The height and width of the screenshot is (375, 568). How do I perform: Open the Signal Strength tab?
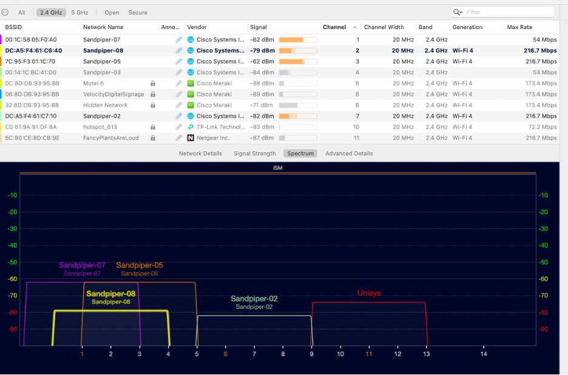254,154
